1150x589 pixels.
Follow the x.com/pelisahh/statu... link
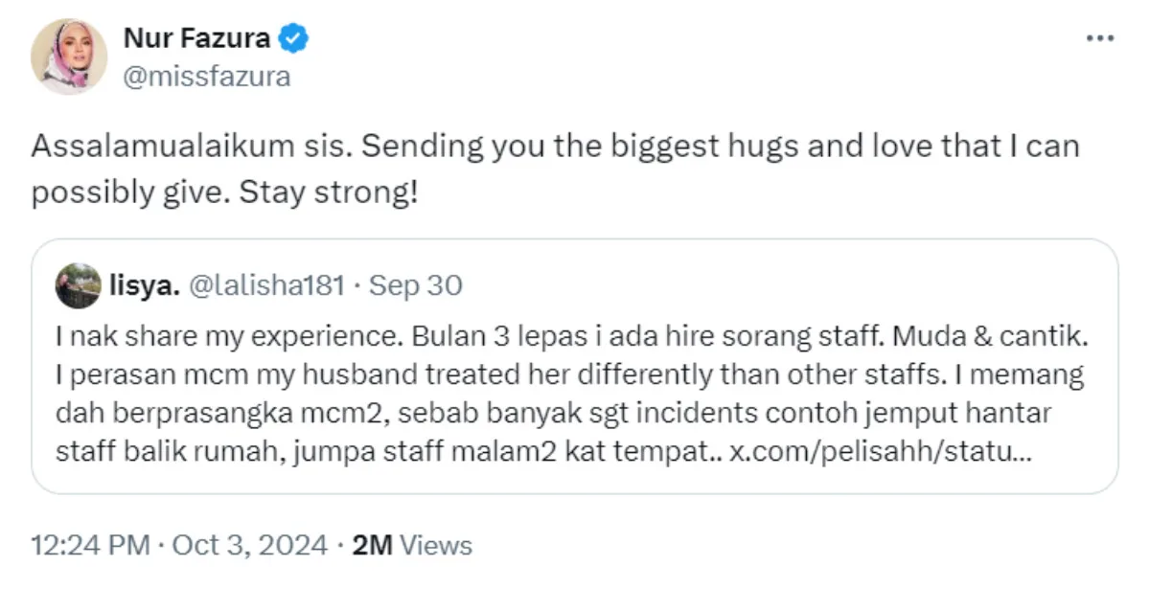click(881, 451)
